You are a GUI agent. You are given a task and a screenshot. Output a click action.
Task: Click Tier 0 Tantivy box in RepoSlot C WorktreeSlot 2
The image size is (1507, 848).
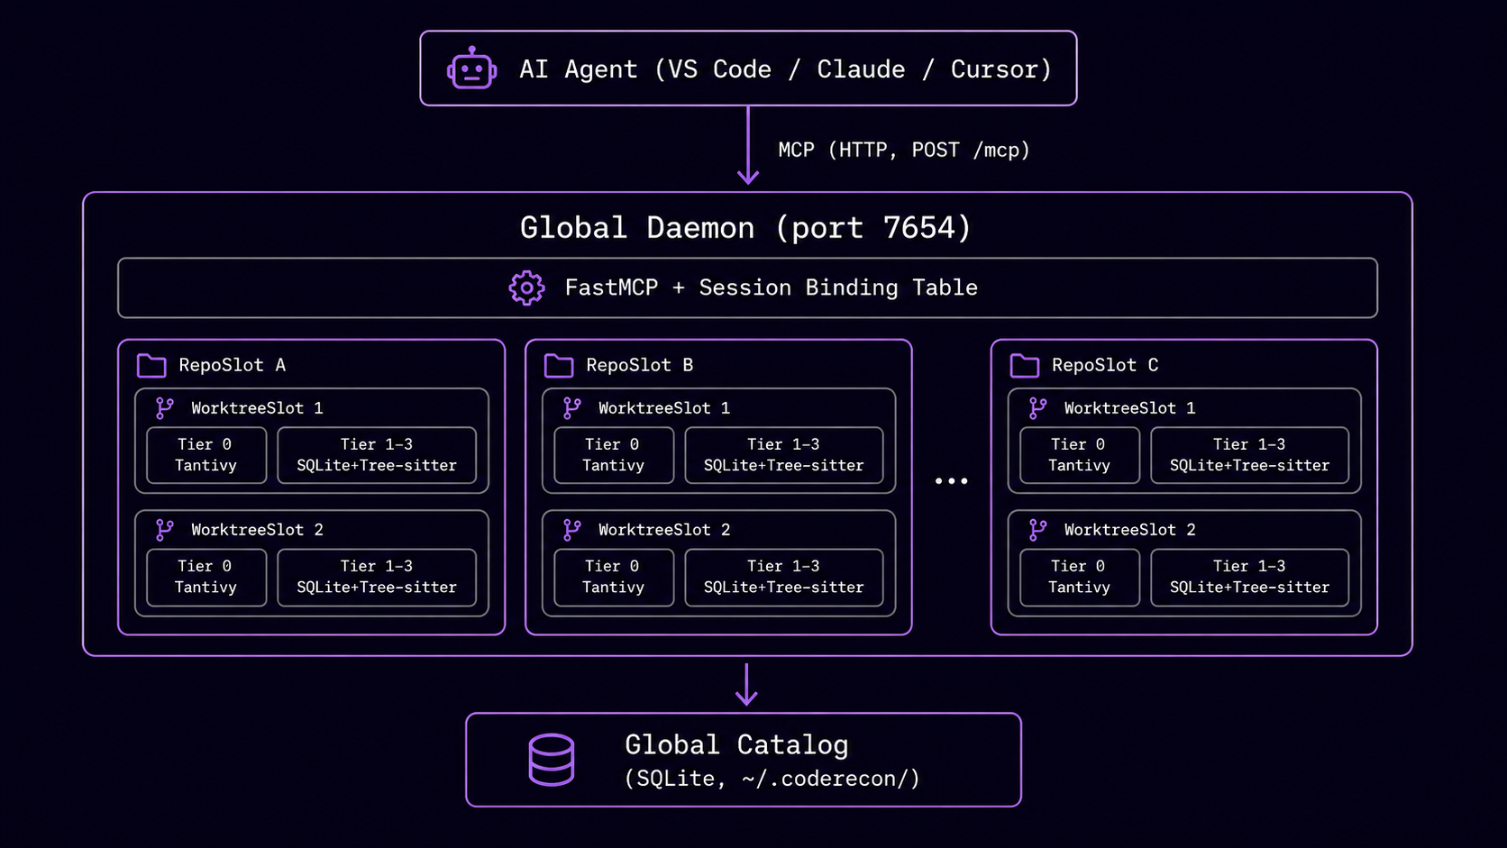click(1080, 577)
